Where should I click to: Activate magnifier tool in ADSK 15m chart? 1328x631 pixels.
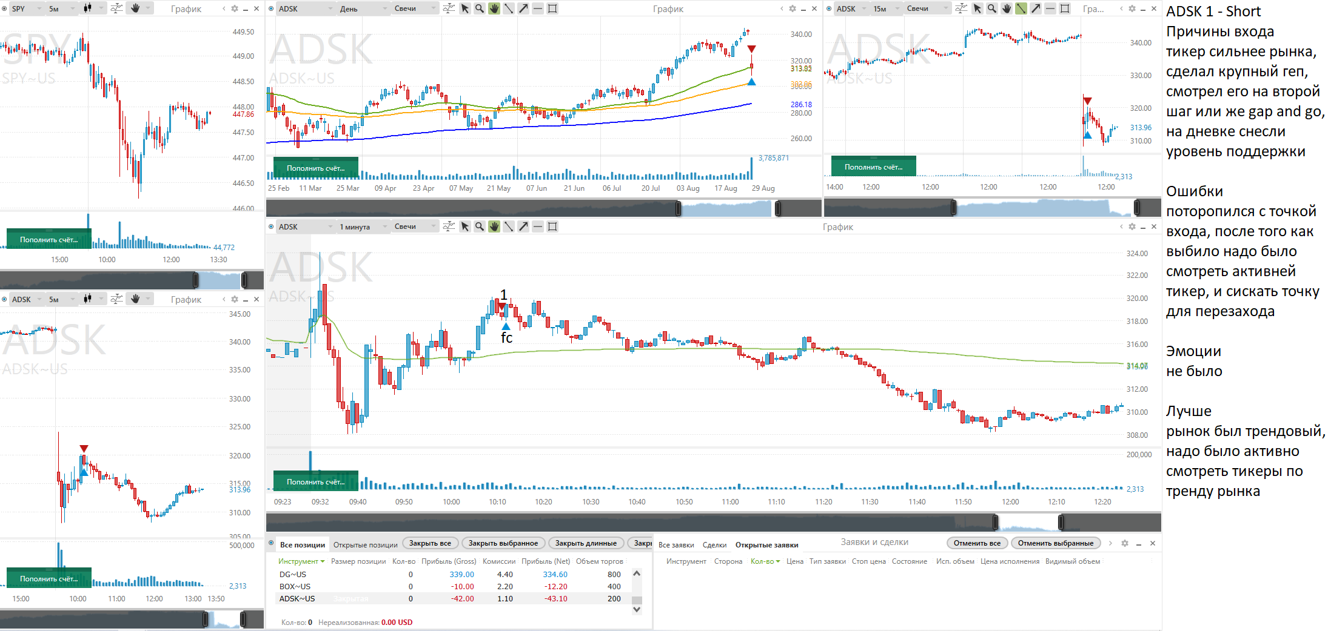(x=992, y=8)
